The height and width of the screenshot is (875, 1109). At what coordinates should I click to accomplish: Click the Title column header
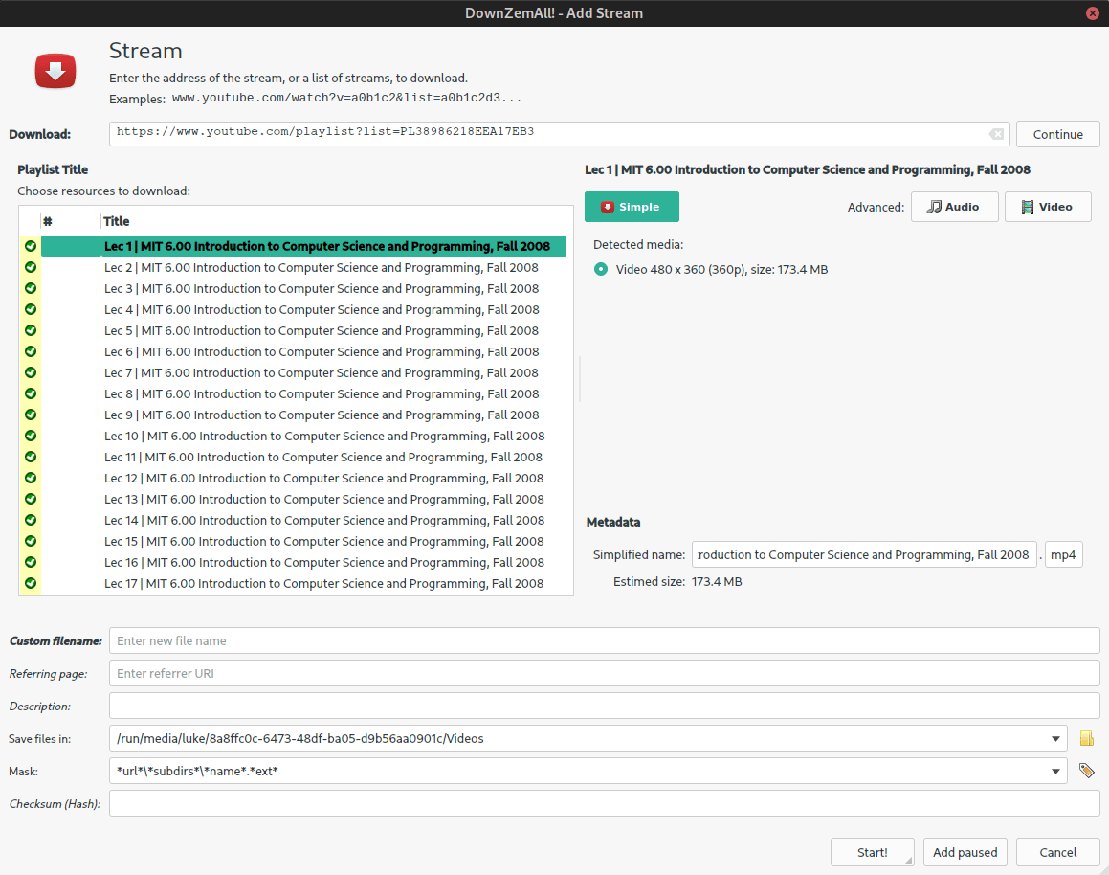[x=116, y=221]
